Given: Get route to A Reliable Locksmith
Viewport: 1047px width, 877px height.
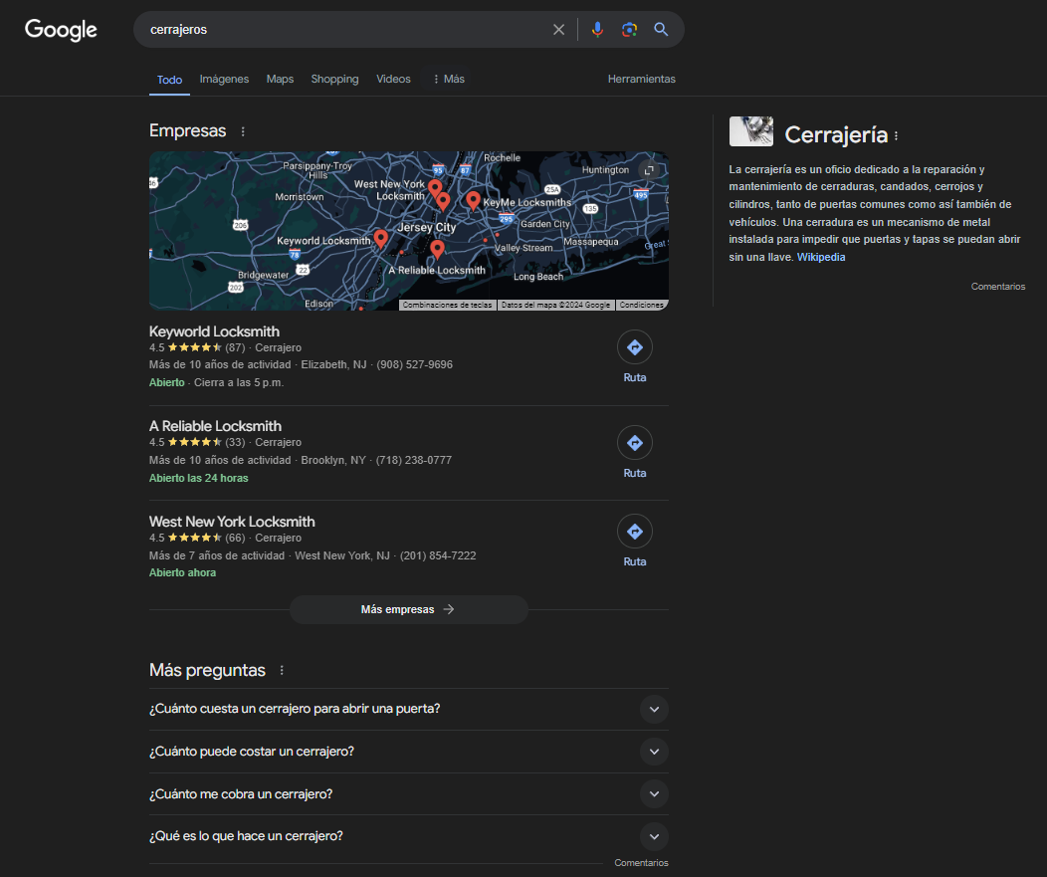Looking at the screenshot, I should tap(635, 443).
